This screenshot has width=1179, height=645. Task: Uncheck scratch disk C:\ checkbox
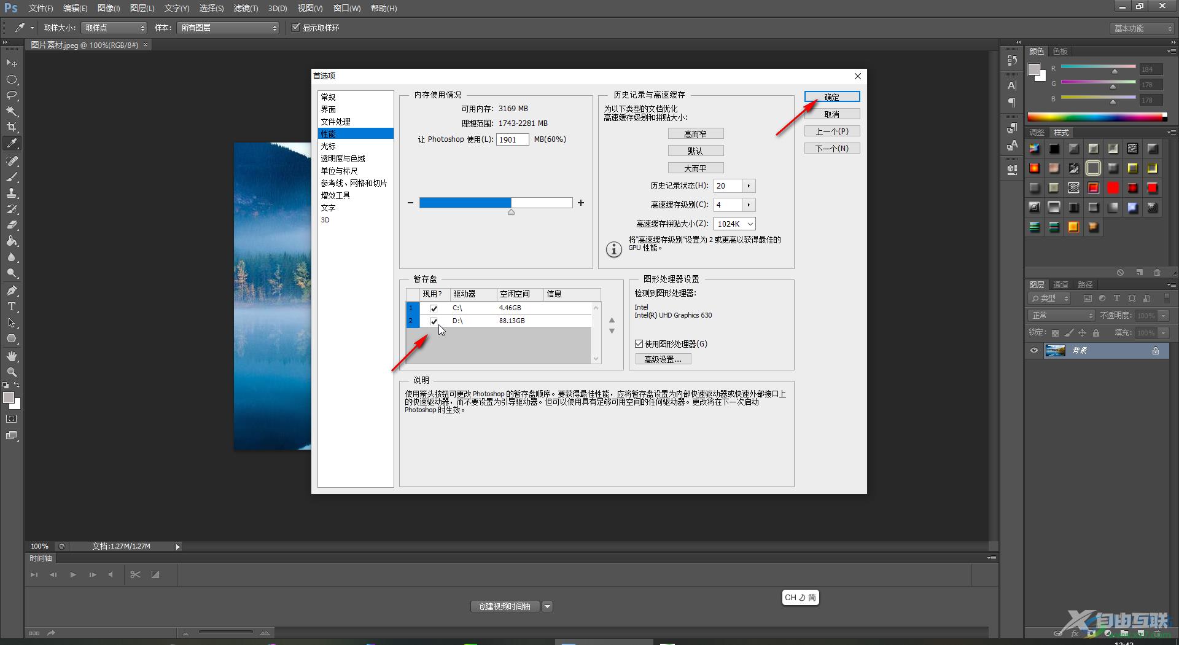tap(434, 308)
